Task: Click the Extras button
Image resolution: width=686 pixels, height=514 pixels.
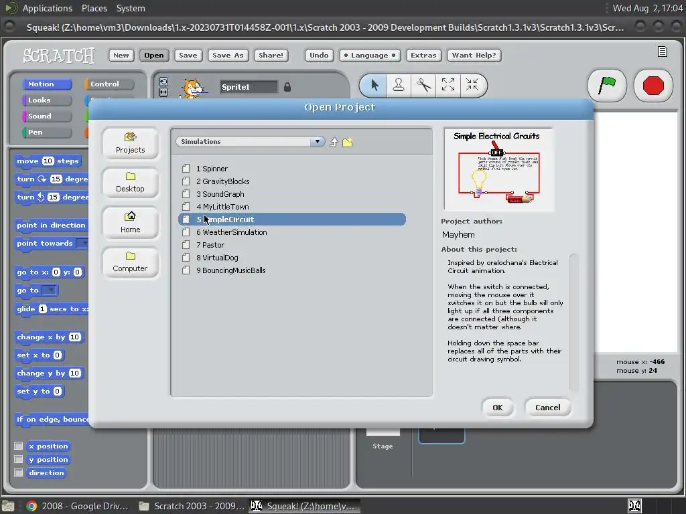Action: [423, 55]
